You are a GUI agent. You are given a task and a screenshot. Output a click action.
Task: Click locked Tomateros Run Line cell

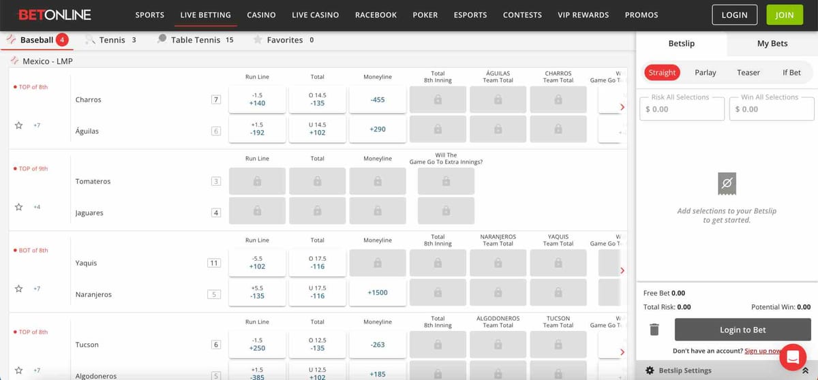[x=257, y=181]
